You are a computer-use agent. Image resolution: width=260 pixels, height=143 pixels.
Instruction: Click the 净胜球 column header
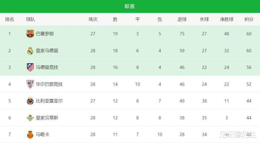226,19
